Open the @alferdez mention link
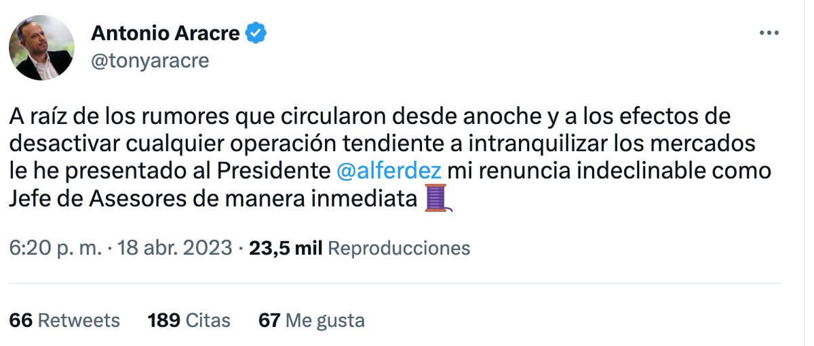814x346 pixels. [389, 171]
